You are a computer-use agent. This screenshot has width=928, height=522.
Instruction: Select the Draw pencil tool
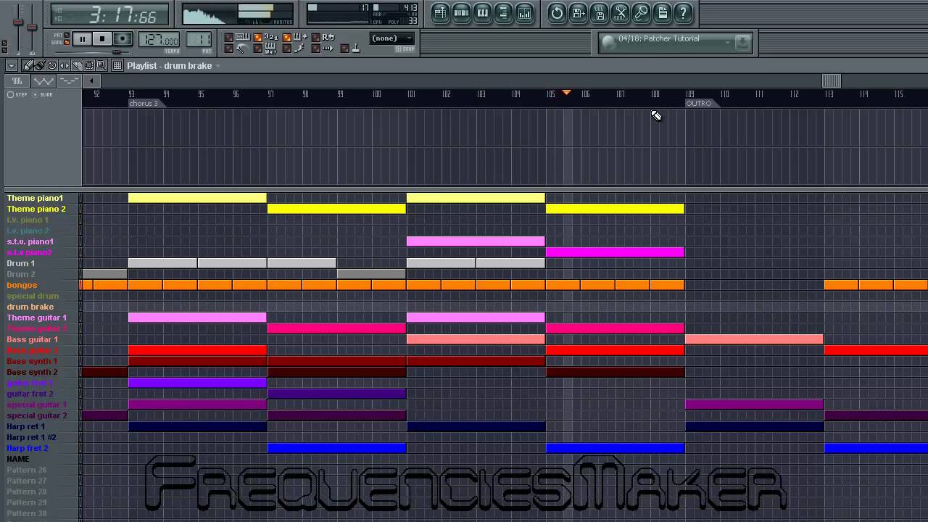point(29,65)
